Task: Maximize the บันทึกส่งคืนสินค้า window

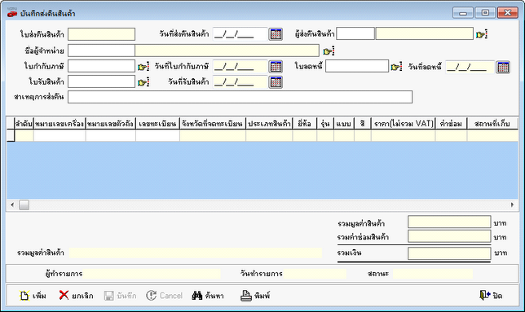Action: pyautogui.click(x=485, y=13)
